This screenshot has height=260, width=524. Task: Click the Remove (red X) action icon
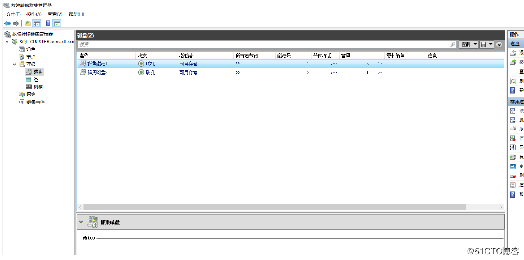click(x=513, y=176)
